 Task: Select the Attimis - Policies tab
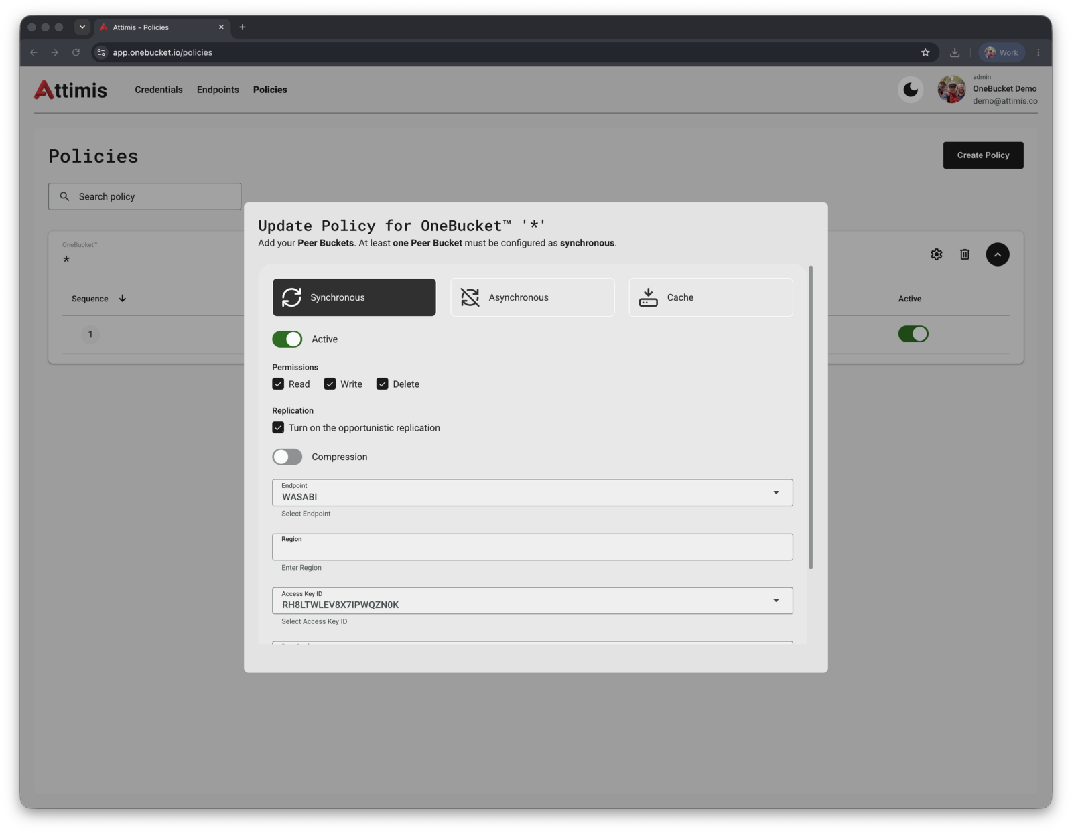click(x=161, y=27)
